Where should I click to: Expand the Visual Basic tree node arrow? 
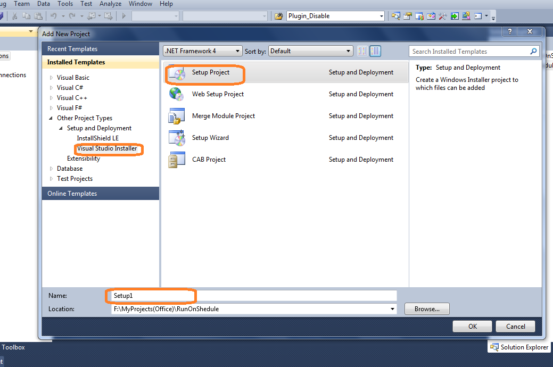coord(51,78)
